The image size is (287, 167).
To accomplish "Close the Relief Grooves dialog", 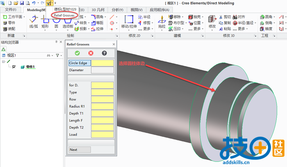I will (114, 44).
